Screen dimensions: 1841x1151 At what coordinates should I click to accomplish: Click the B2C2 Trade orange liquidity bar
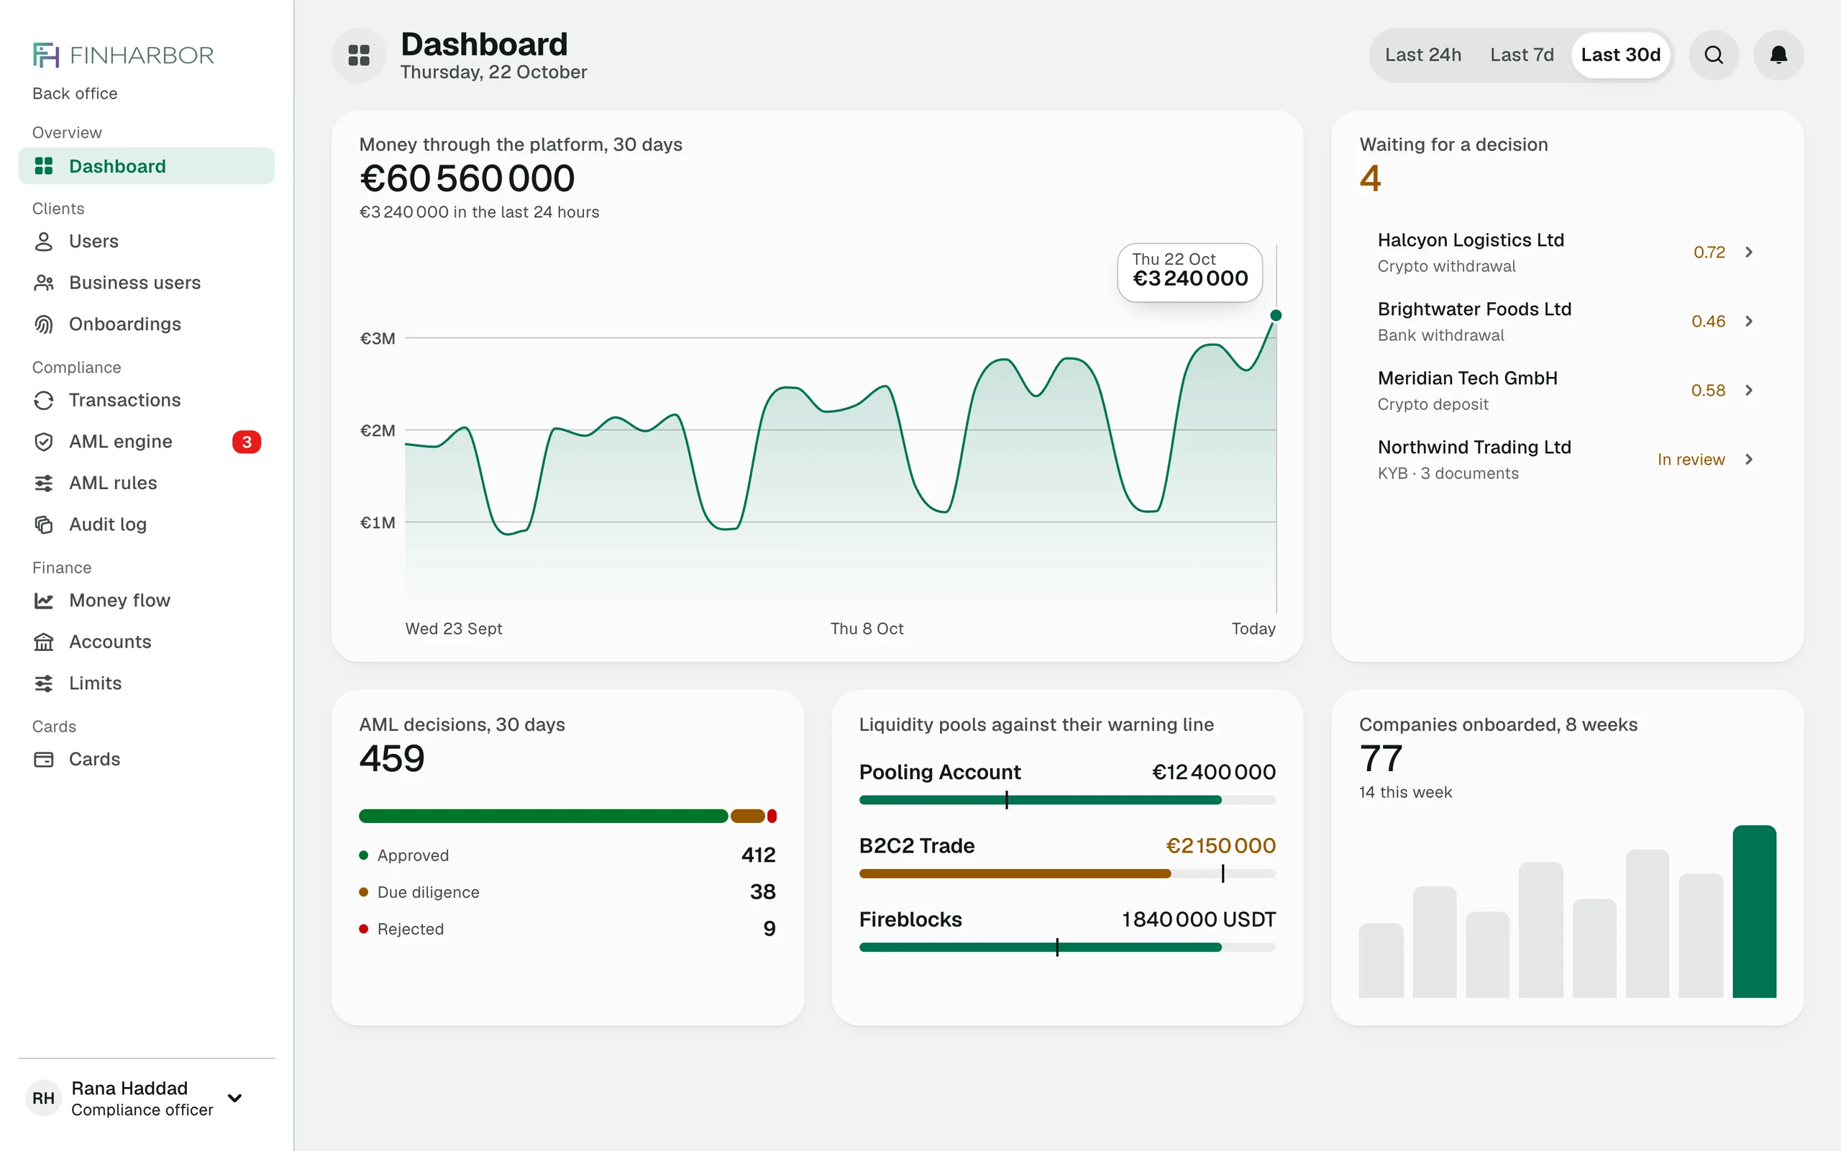coord(1015,874)
